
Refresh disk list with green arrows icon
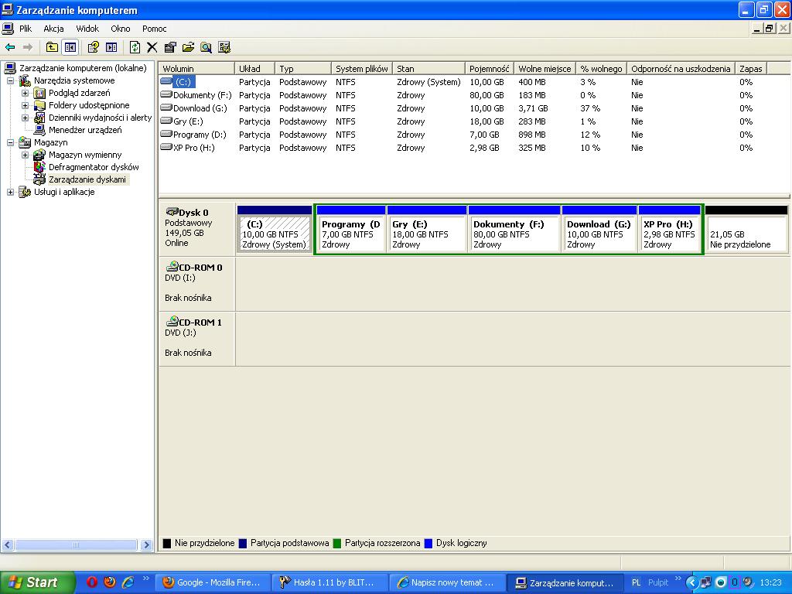(135, 47)
